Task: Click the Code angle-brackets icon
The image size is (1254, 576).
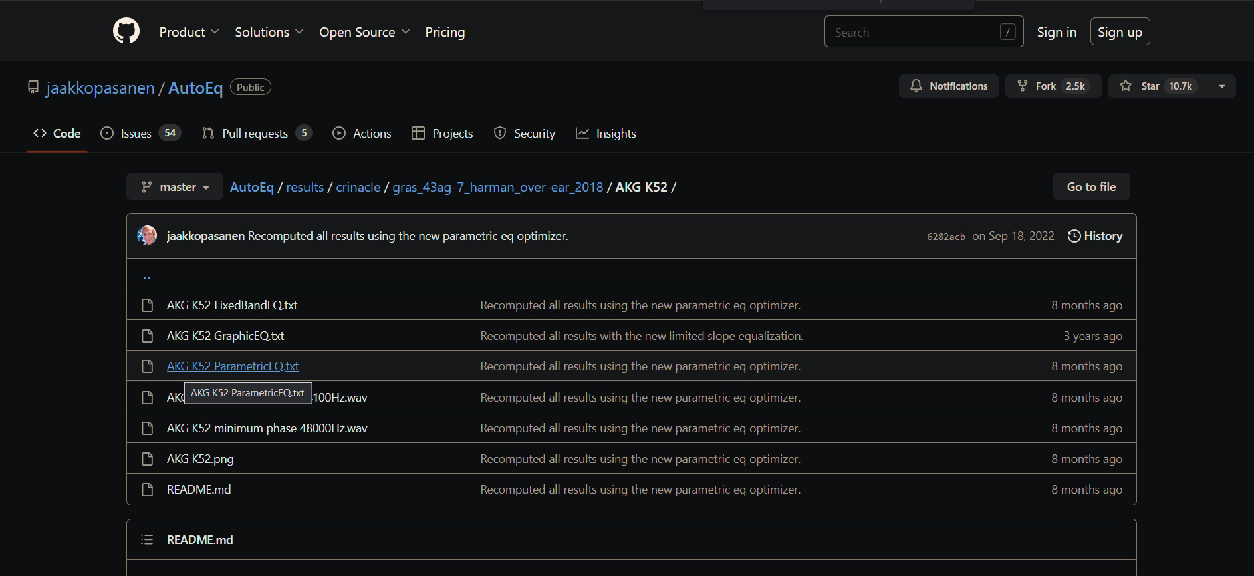Action: [40, 133]
